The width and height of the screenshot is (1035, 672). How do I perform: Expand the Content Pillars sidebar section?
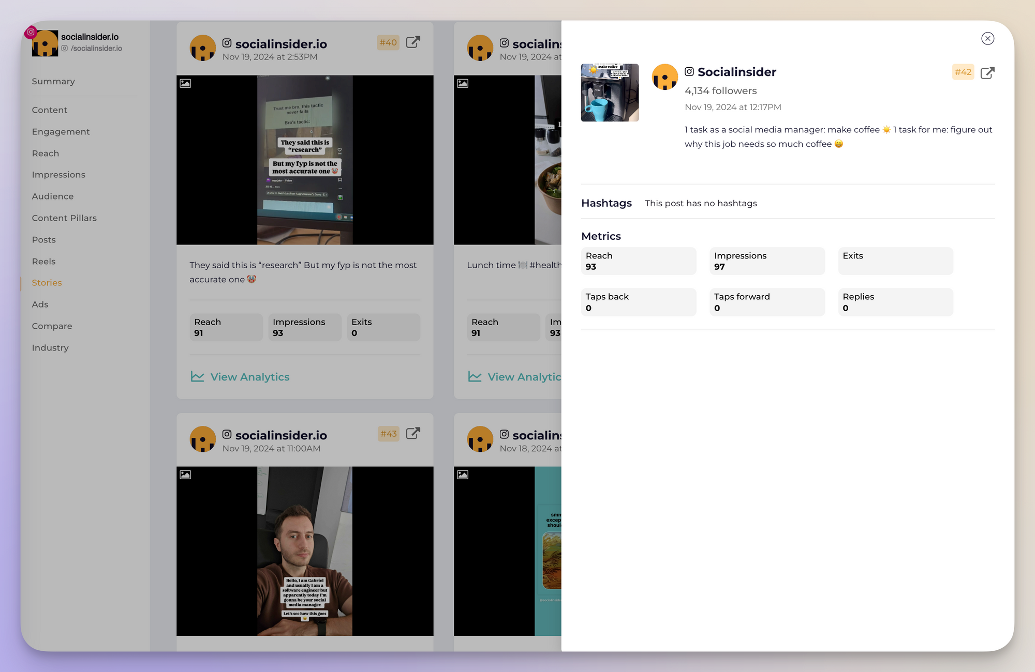tap(64, 218)
